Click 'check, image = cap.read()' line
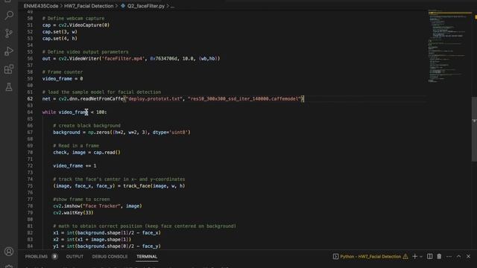The width and height of the screenshot is (477, 268). point(86,152)
